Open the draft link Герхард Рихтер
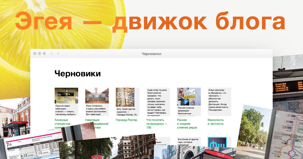Screen dimensions: 303x159 pos(127,120)
